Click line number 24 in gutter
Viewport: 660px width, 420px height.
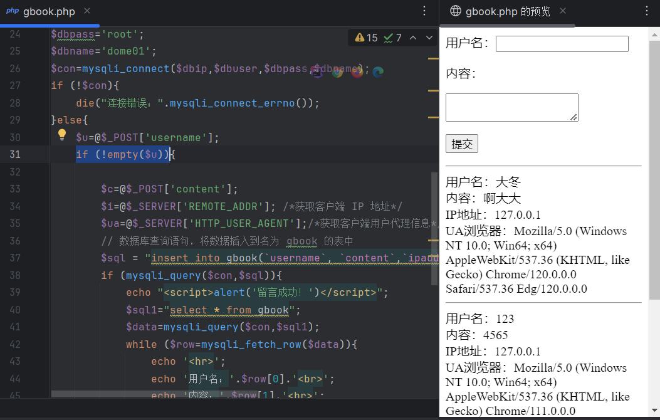coord(15,34)
